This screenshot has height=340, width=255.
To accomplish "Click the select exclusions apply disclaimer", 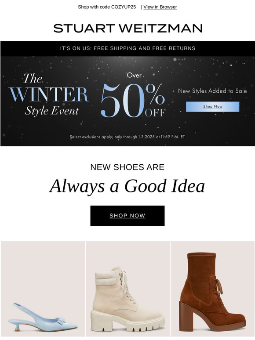I will [x=127, y=137].
